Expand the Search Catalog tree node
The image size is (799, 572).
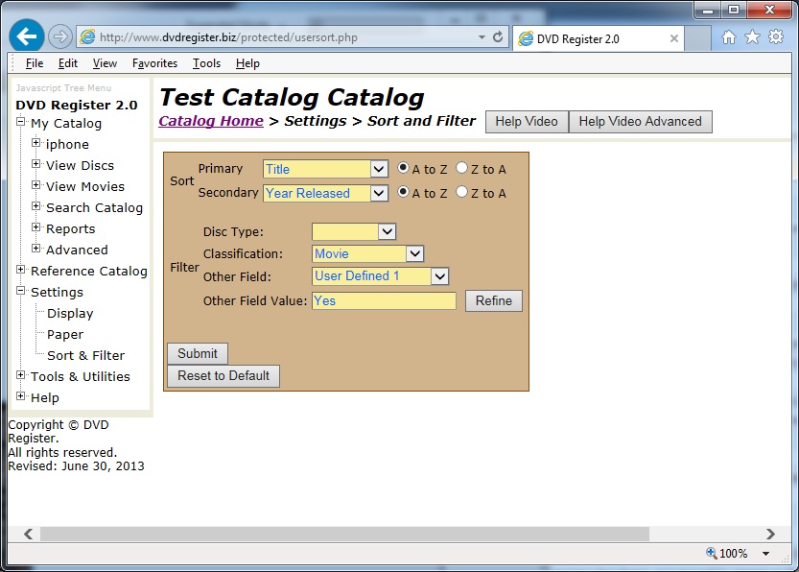click(x=35, y=206)
